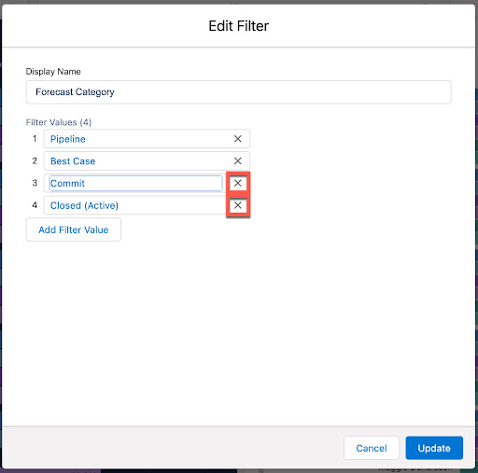Click the Filter Values (4) label
Viewport: 478px width, 473px height.
point(59,122)
